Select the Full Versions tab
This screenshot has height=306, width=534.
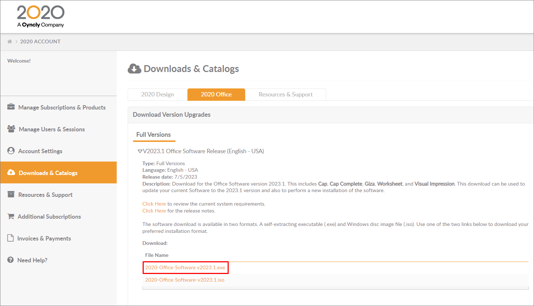154,135
